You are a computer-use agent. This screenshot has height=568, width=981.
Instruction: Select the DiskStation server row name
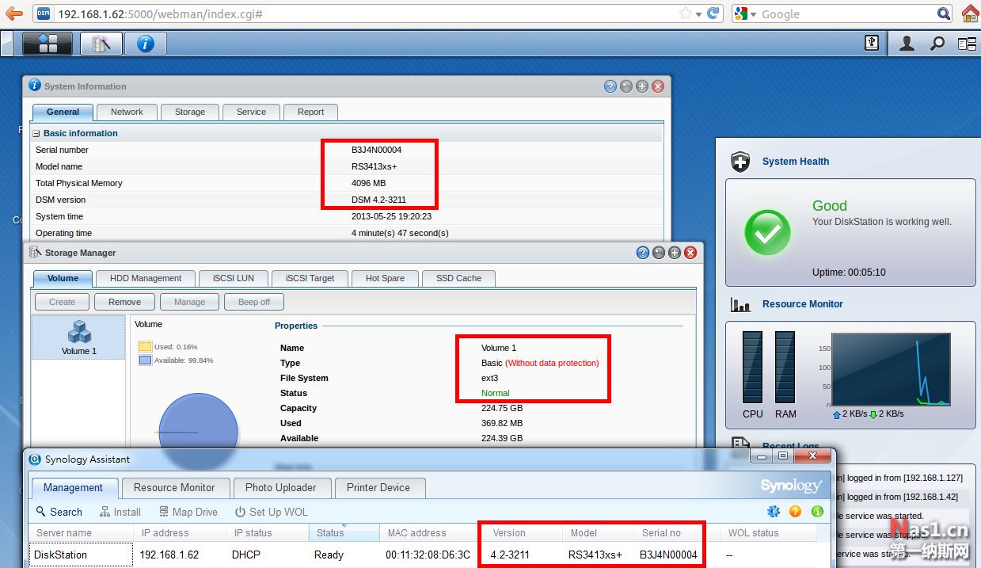61,555
